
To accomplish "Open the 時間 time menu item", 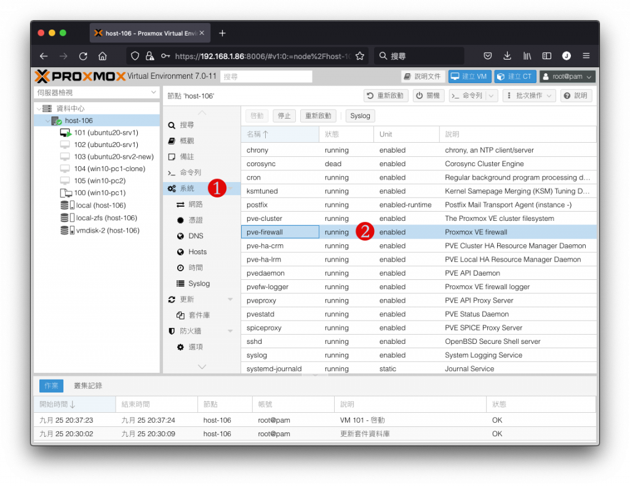I will pos(195,268).
